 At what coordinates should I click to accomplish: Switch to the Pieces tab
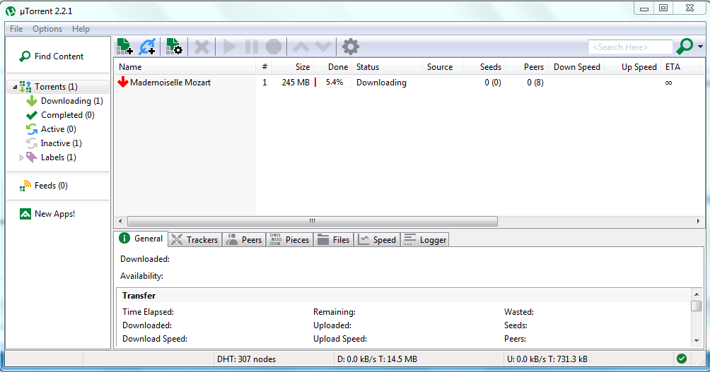pos(289,239)
